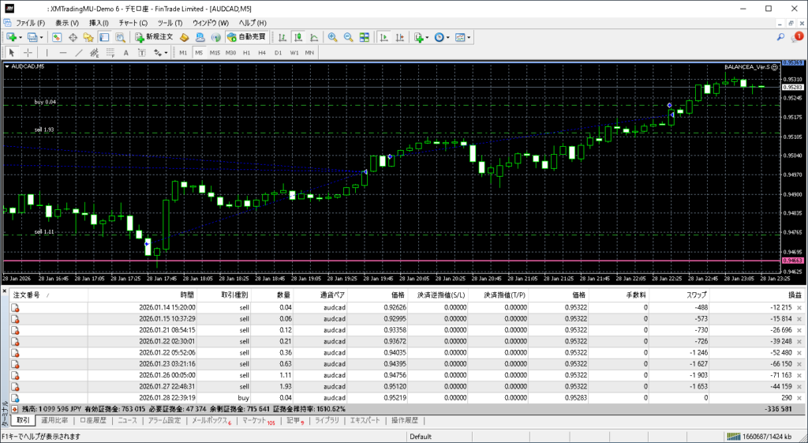
Task: Select the text label tool (A)
Action: pos(125,53)
